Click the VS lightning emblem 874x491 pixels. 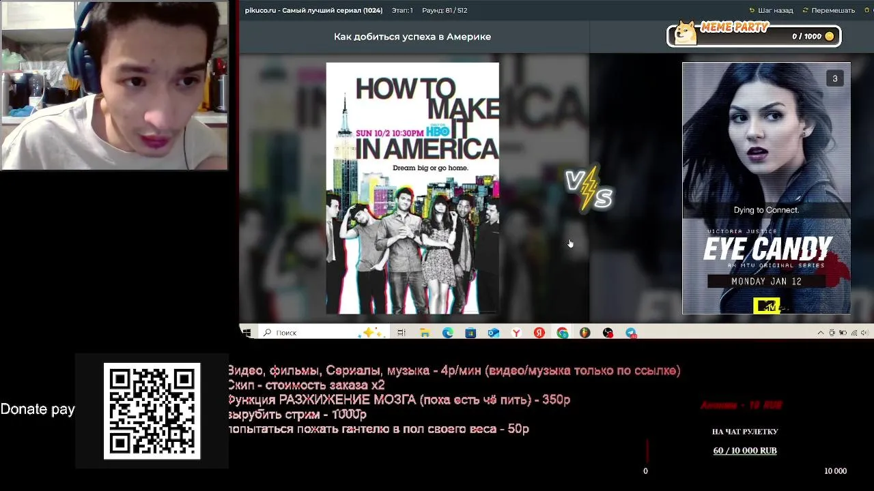[x=589, y=189]
